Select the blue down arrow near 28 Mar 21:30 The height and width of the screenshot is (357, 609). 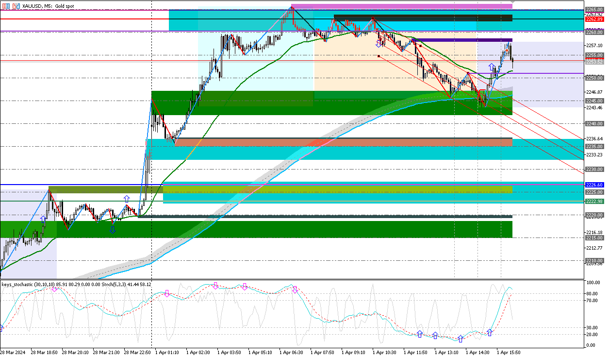tap(113, 229)
